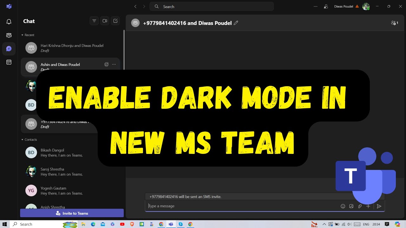Open Copilot icon in taskbar corner
Screen dimensions: 406x228
[x=397, y=224]
